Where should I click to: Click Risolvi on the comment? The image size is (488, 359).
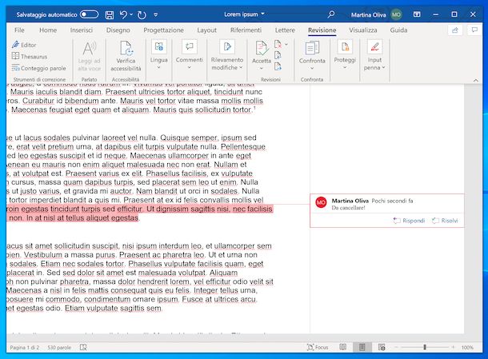(x=445, y=221)
